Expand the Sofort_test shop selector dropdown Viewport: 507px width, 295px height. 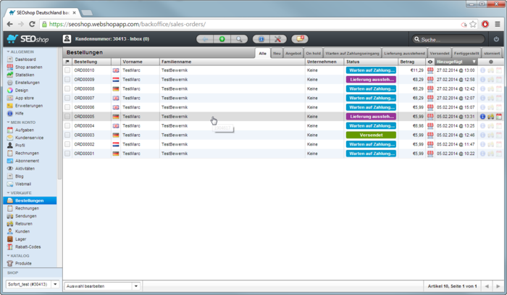tap(56, 284)
